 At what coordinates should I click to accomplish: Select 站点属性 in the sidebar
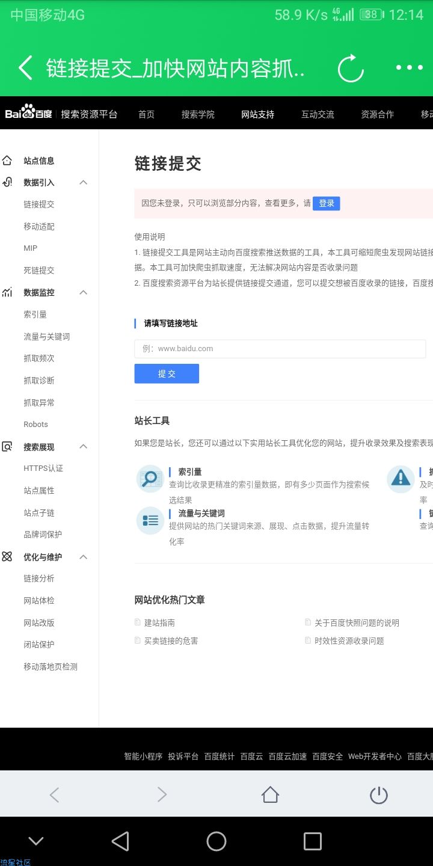(39, 491)
